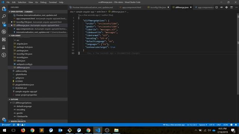Open the Debug menu
239x134 pixels.
(43, 2)
